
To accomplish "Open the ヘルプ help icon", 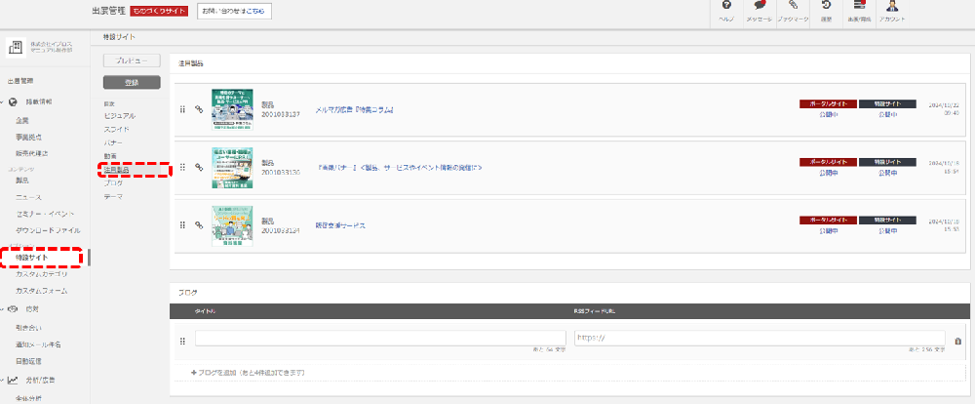I will click(x=725, y=8).
